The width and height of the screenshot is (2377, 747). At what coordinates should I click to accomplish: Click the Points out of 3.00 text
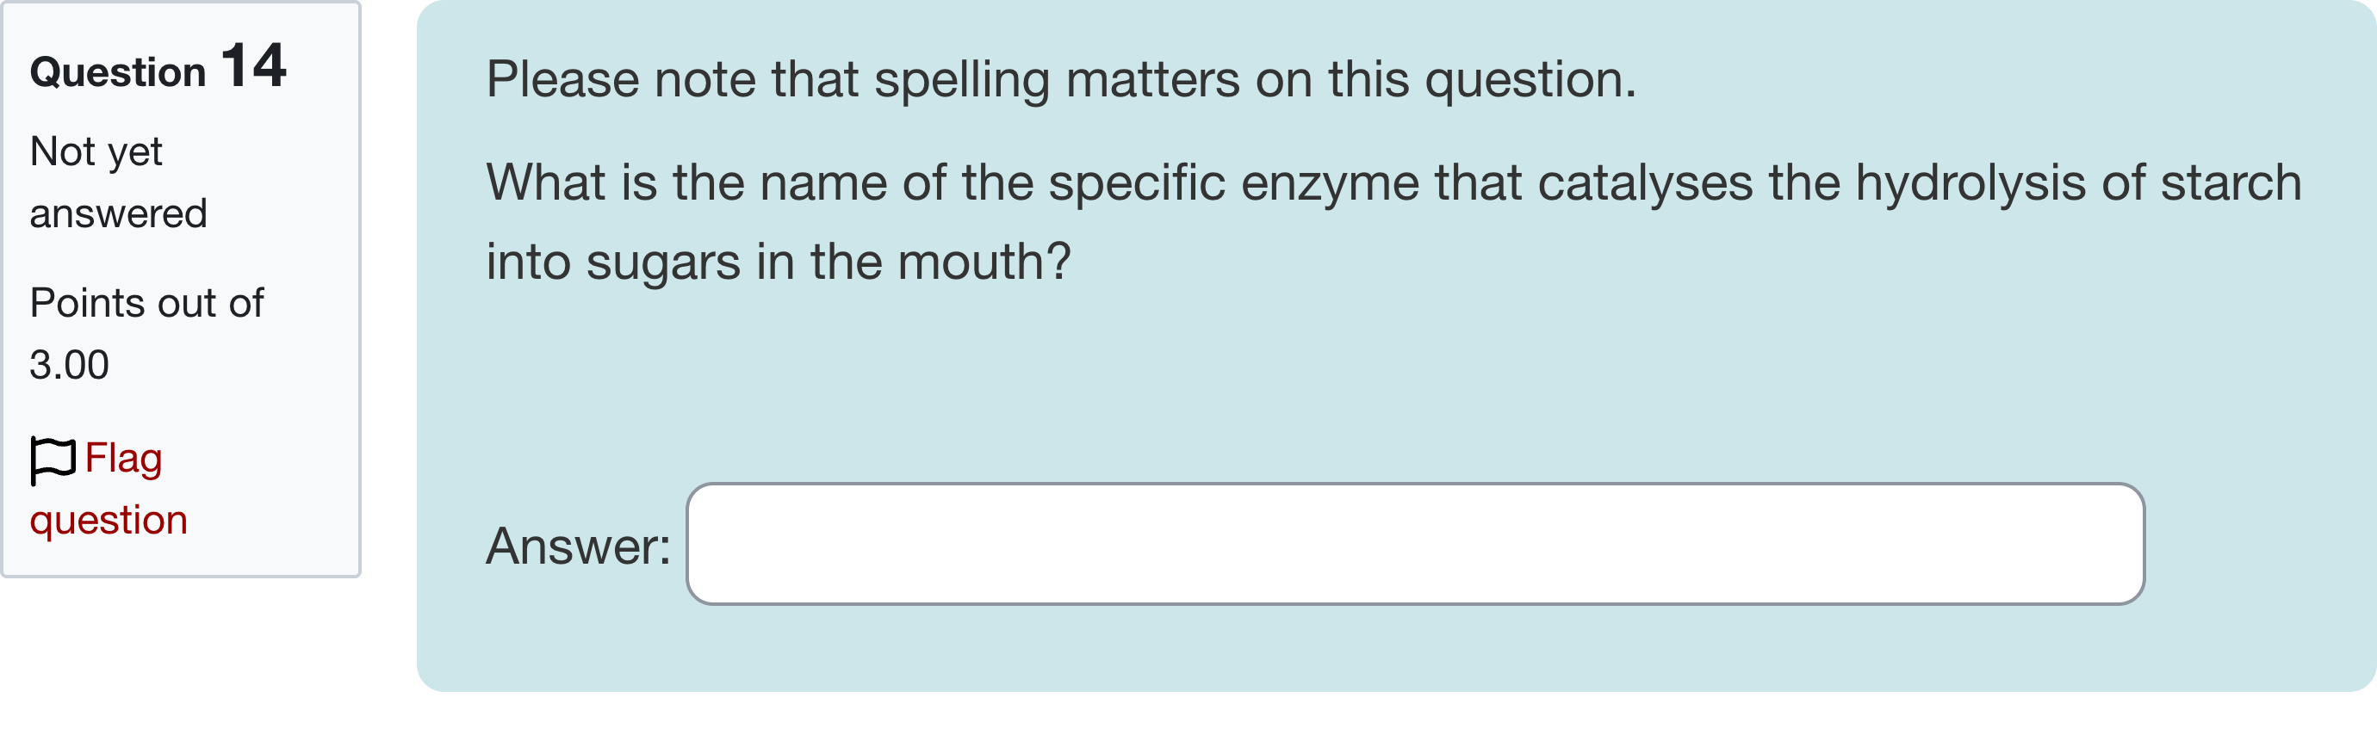click(x=146, y=332)
